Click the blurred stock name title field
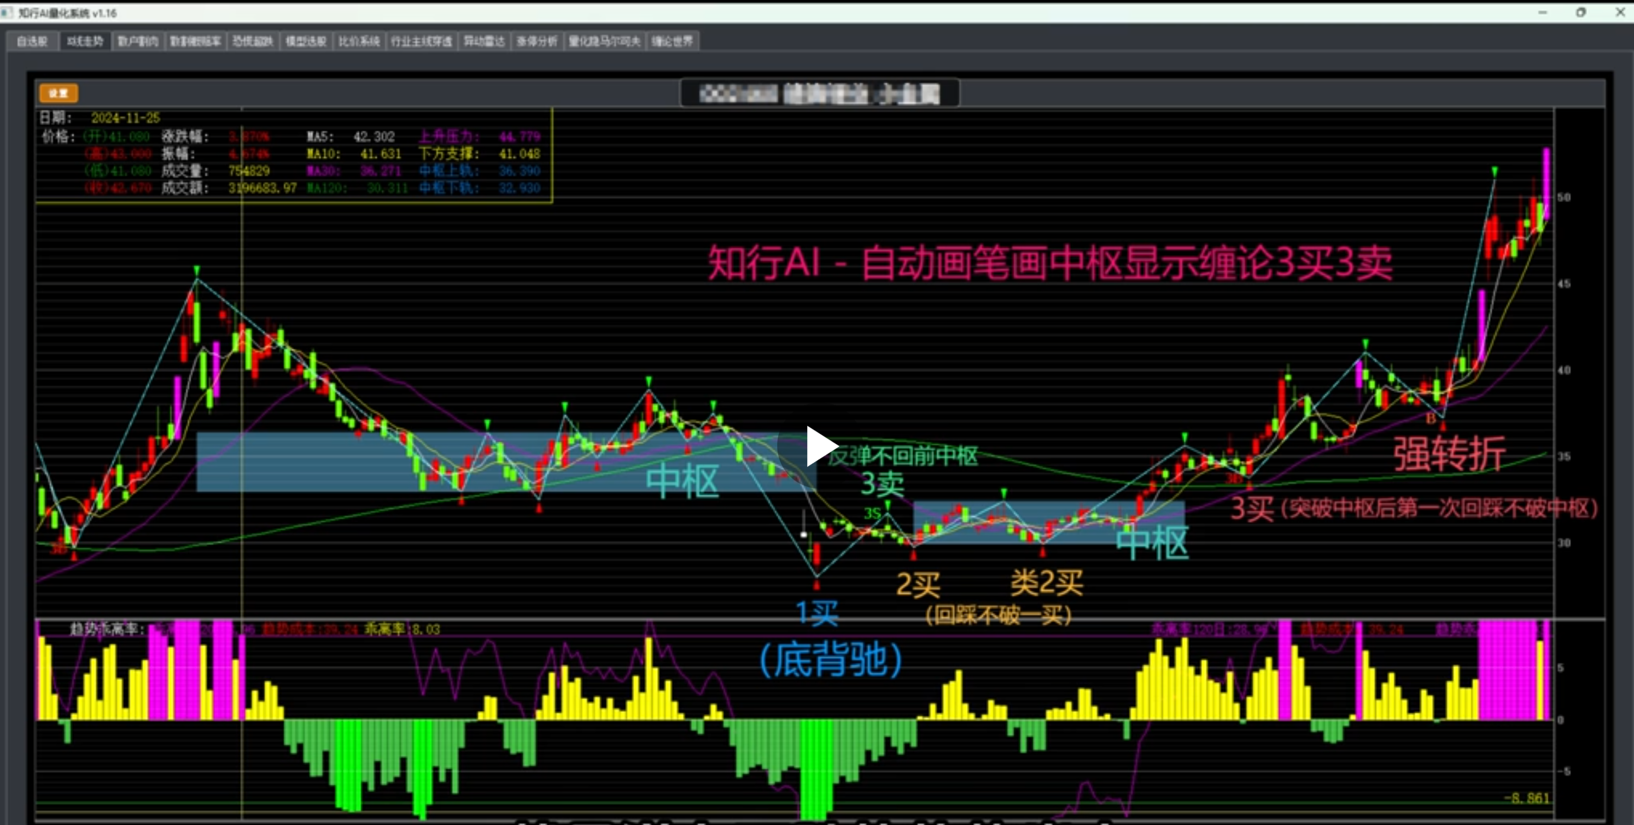The image size is (1634, 825). click(x=820, y=94)
